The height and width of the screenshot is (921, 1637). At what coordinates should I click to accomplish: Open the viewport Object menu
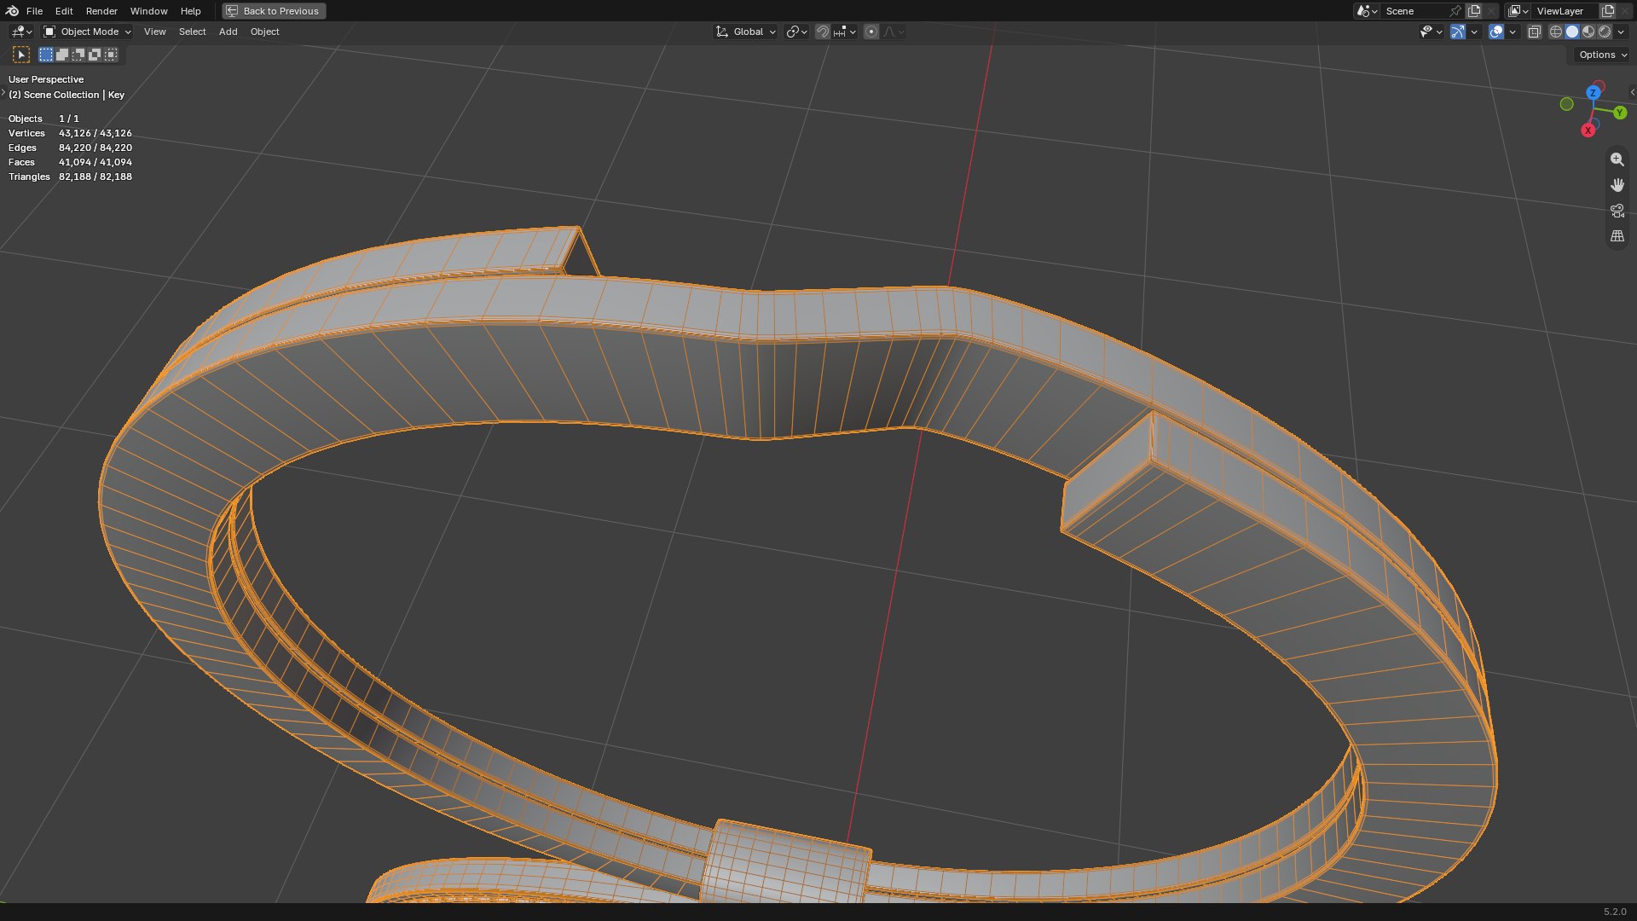click(x=264, y=32)
